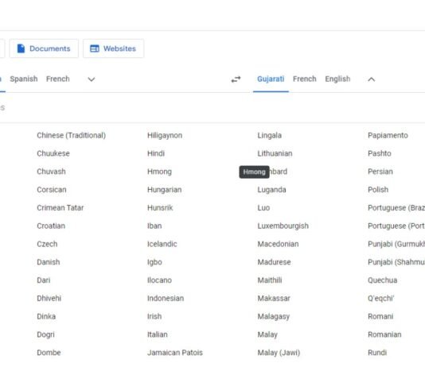Image resolution: width=425 pixels, height=367 pixels.
Task: Select the Gujarati target language tab
Action: click(271, 79)
